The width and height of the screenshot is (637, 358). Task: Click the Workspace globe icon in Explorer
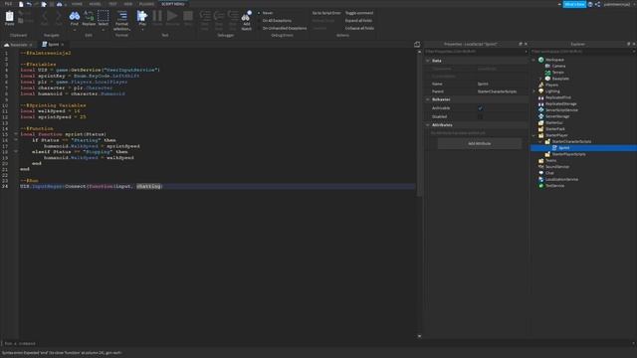pyautogui.click(x=541, y=60)
